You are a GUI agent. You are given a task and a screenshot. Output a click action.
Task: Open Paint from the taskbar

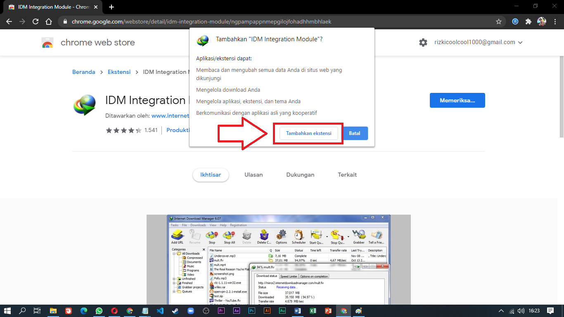coord(359,311)
